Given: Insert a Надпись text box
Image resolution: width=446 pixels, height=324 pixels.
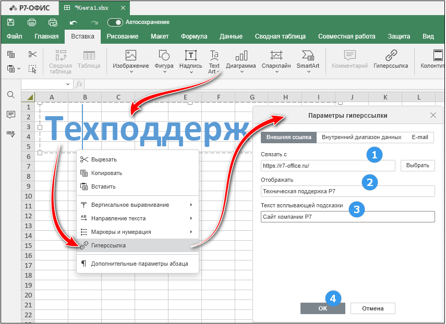Looking at the screenshot, I should click(x=191, y=62).
